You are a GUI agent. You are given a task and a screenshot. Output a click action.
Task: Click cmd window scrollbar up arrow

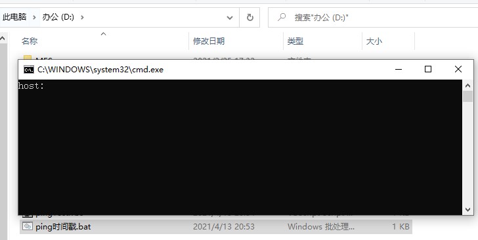(467, 85)
